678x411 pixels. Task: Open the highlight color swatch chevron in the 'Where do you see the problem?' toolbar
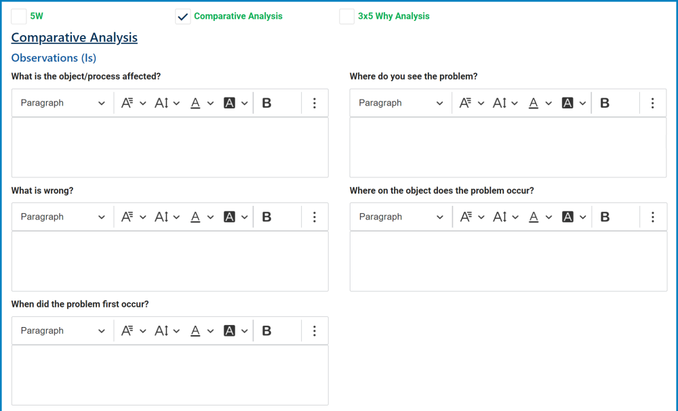click(583, 102)
